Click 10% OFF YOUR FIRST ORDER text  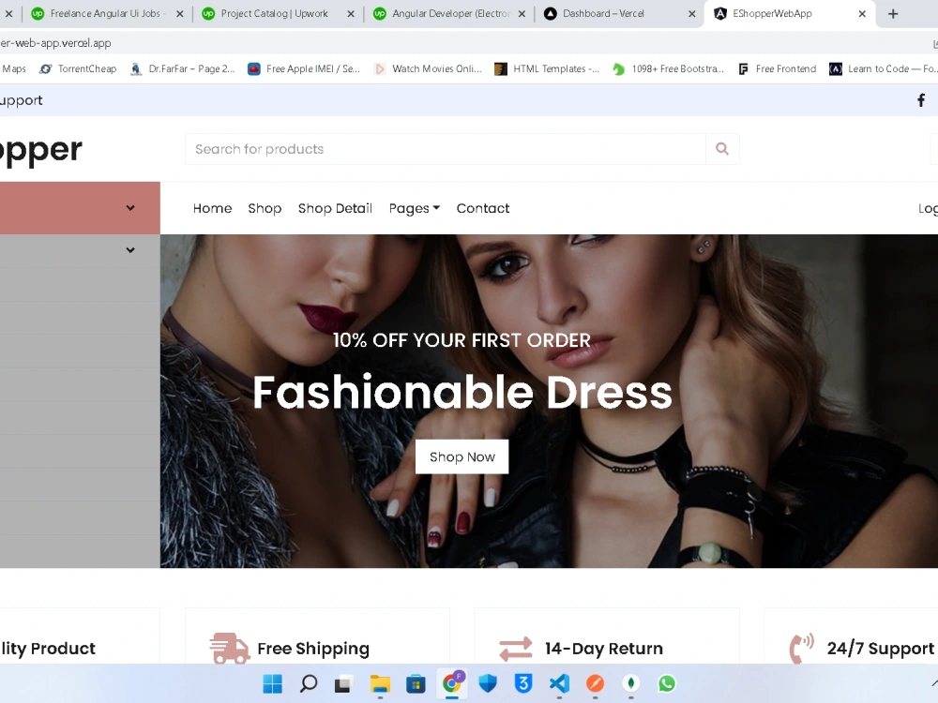coord(461,340)
